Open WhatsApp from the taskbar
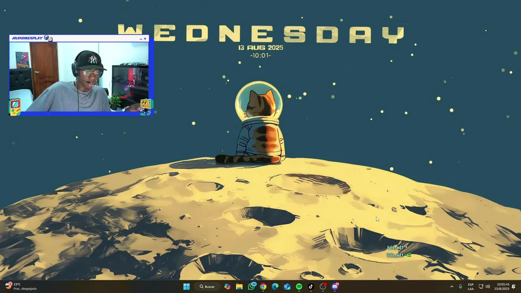This screenshot has height=293, width=521. pyautogui.click(x=252, y=286)
